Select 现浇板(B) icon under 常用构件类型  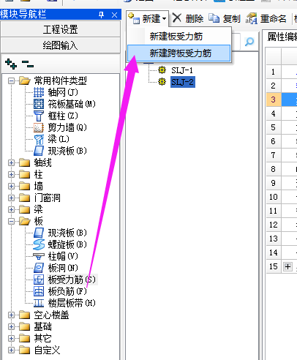point(39,151)
